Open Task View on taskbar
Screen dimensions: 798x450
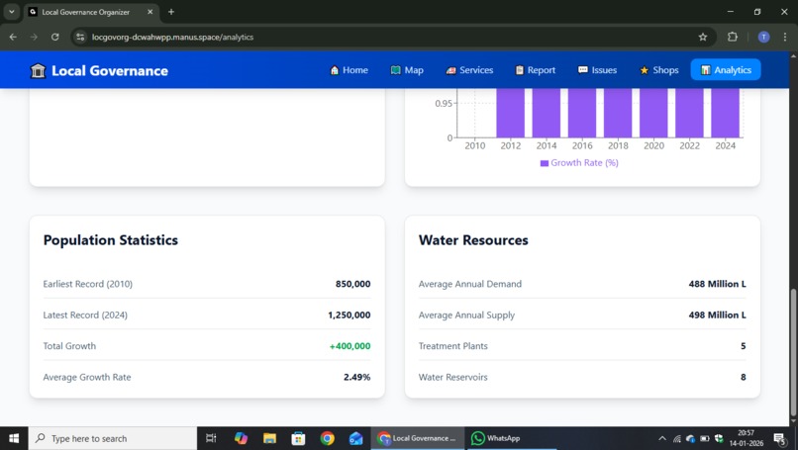point(211,438)
